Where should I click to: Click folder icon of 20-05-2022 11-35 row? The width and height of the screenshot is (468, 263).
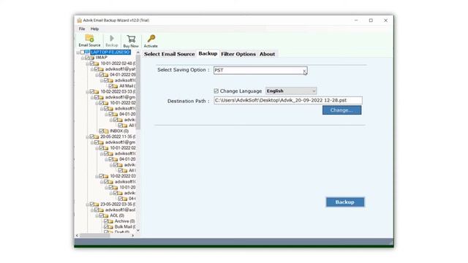(97, 137)
